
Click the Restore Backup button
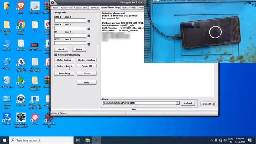point(86,60)
